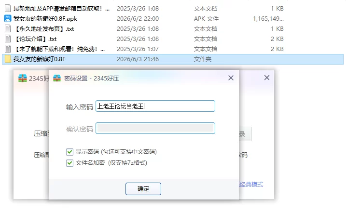Click the 输入密码 field
The width and height of the screenshot is (347, 212).
click(155, 106)
